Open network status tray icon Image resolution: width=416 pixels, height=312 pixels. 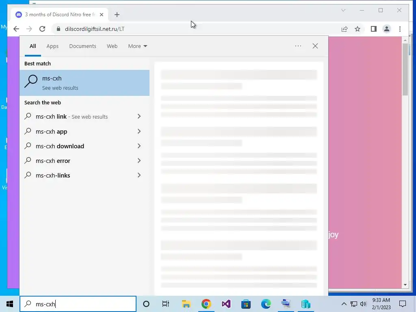tap(354, 304)
